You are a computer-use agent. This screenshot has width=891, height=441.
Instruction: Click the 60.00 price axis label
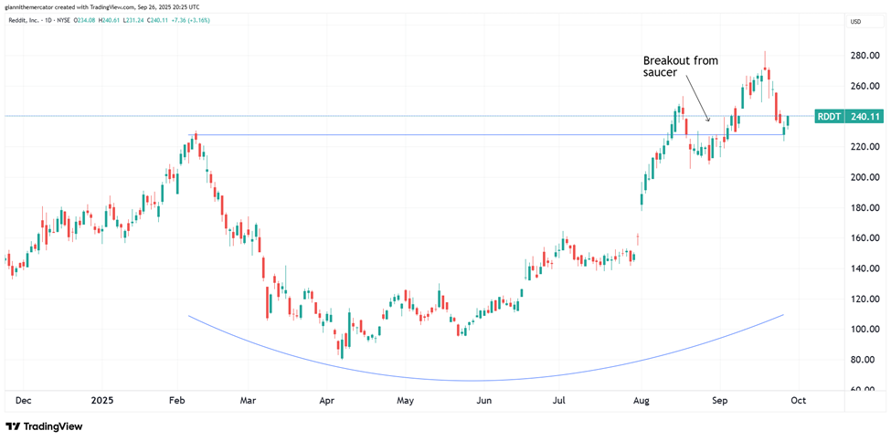coord(863,390)
